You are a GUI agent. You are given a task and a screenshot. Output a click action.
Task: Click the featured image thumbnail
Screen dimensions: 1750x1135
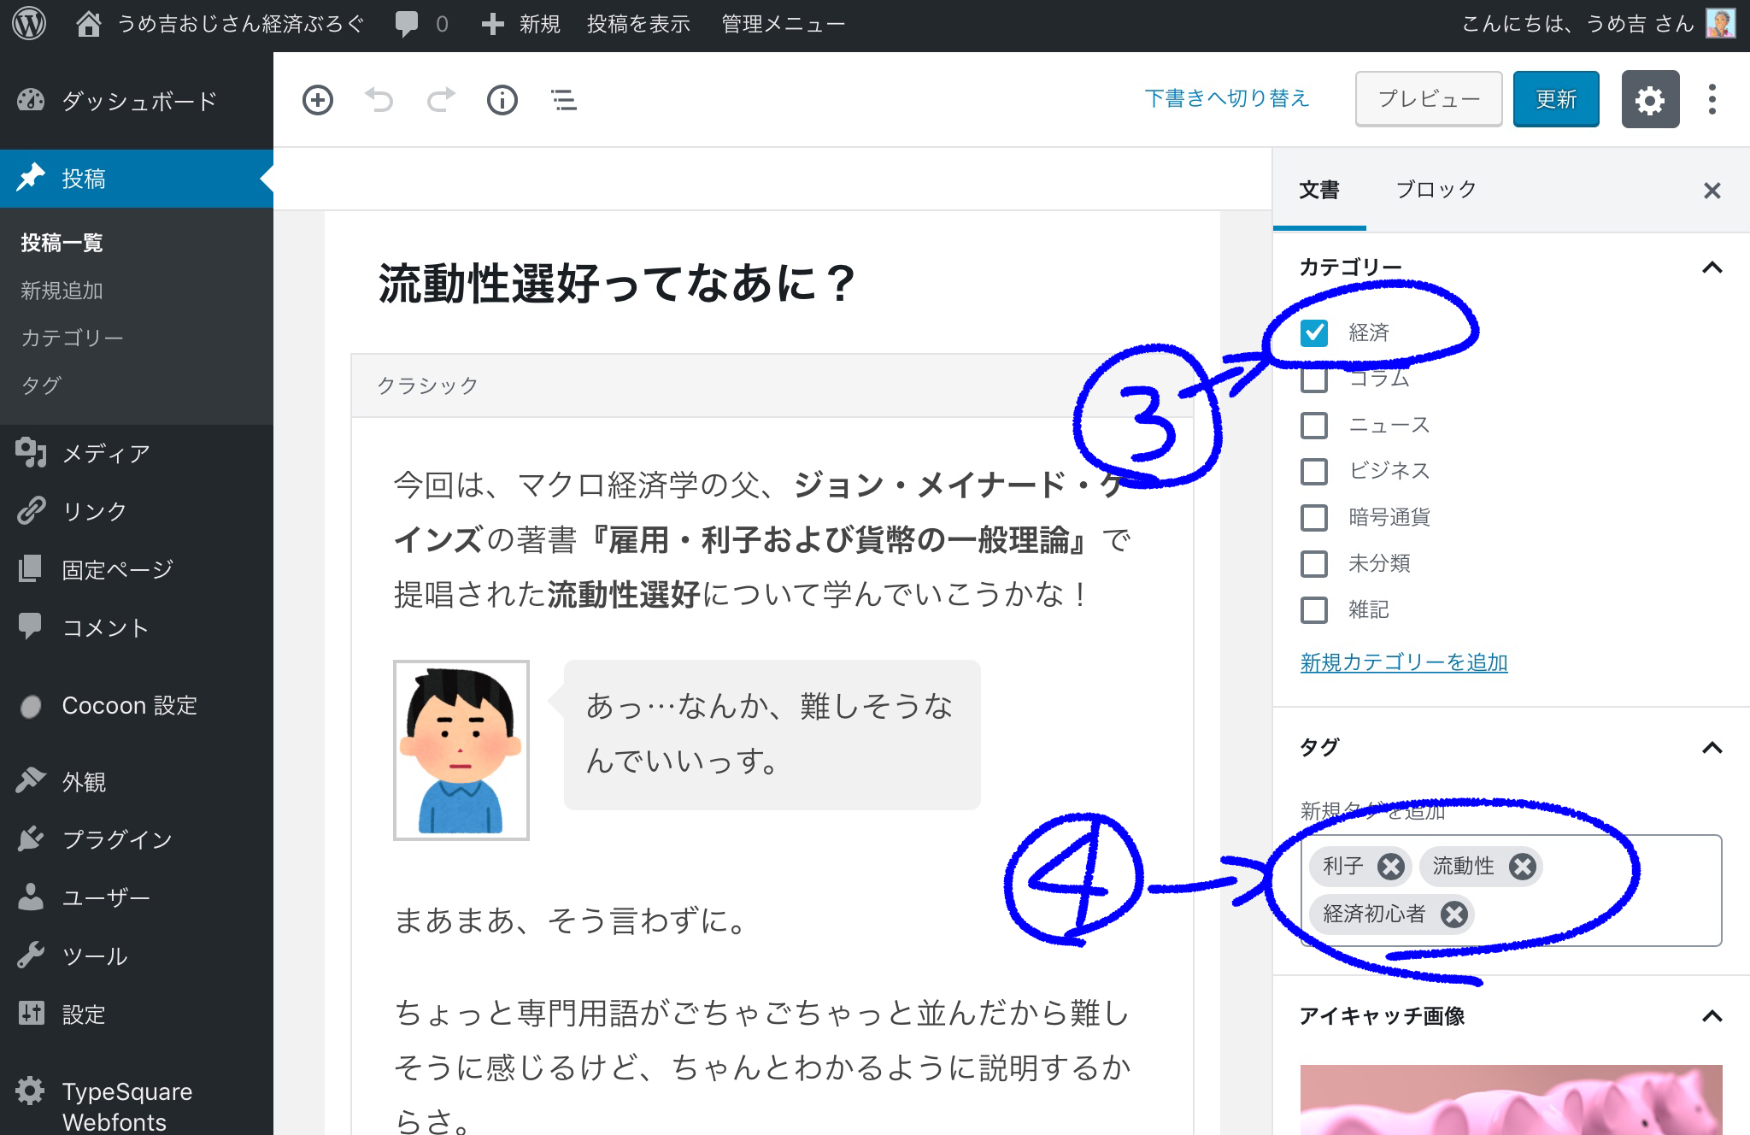pyautogui.click(x=1511, y=1100)
